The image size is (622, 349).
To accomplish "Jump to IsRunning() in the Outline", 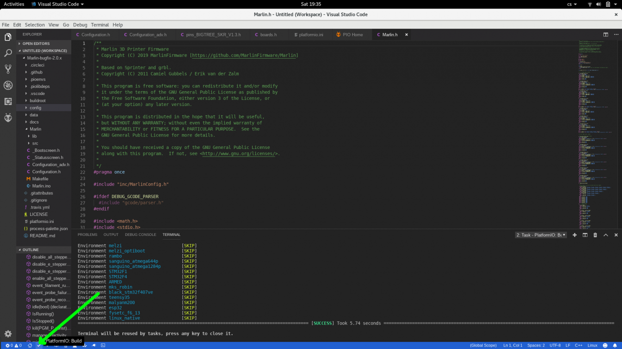I will point(44,314).
